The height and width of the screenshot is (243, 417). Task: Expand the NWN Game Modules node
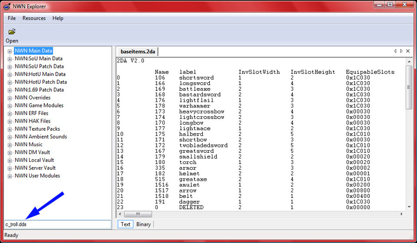tap(10, 106)
